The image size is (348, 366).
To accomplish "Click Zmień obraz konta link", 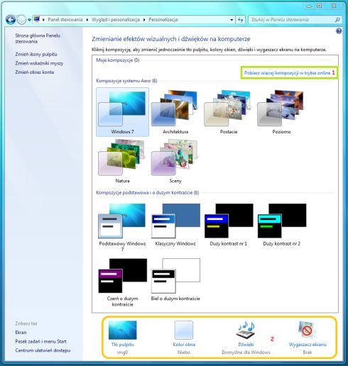I will click(x=35, y=72).
